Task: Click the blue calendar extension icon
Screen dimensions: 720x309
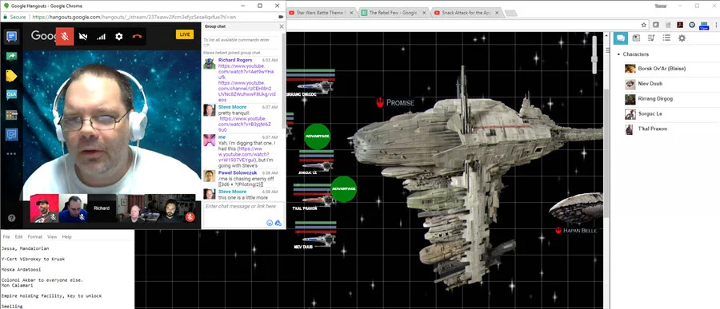Action: point(704,26)
